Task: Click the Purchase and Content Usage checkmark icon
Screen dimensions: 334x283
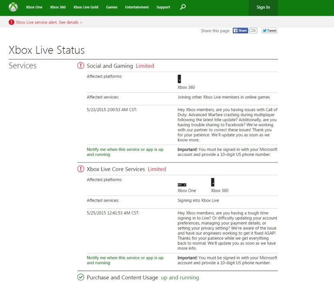Action: (81, 277)
